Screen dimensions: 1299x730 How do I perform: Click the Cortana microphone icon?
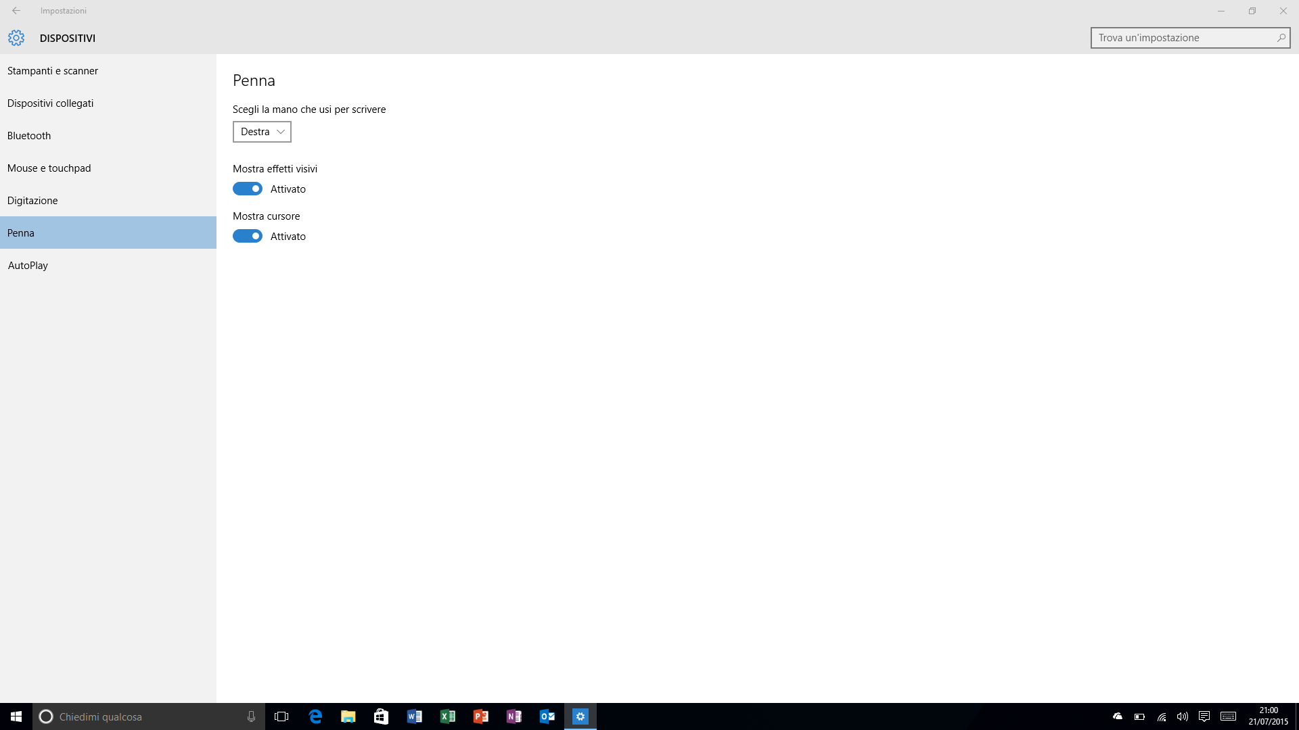point(251,716)
